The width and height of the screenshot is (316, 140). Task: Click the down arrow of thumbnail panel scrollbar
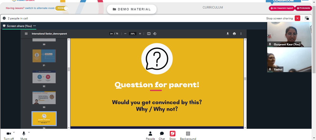coord(69,127)
